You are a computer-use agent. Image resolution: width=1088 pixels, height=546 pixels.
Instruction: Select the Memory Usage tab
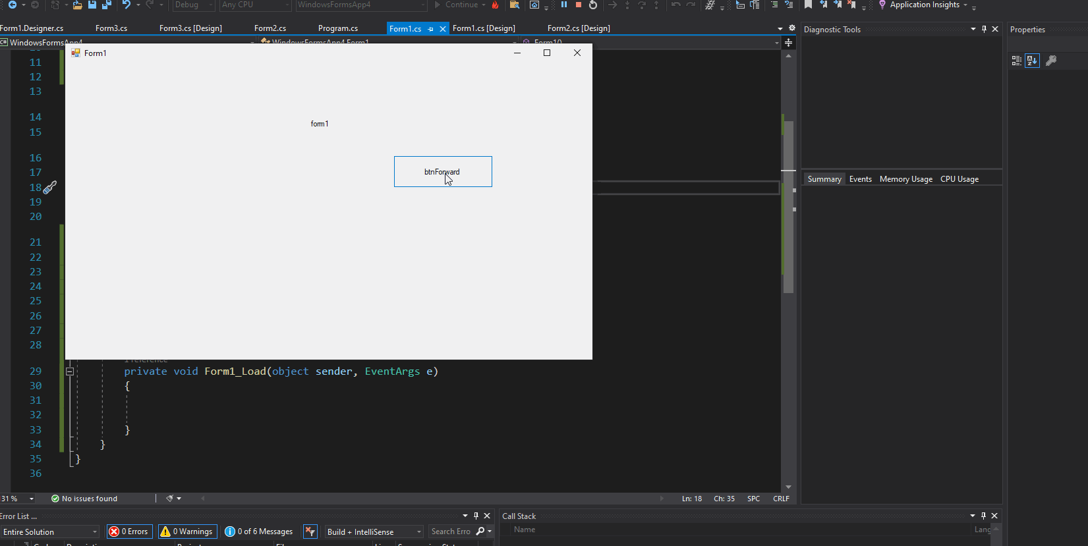click(x=905, y=179)
